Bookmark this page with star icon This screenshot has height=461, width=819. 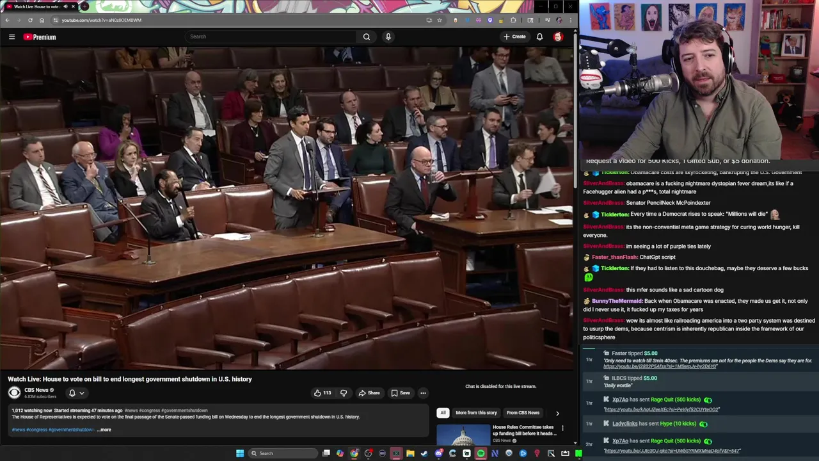coord(439,20)
